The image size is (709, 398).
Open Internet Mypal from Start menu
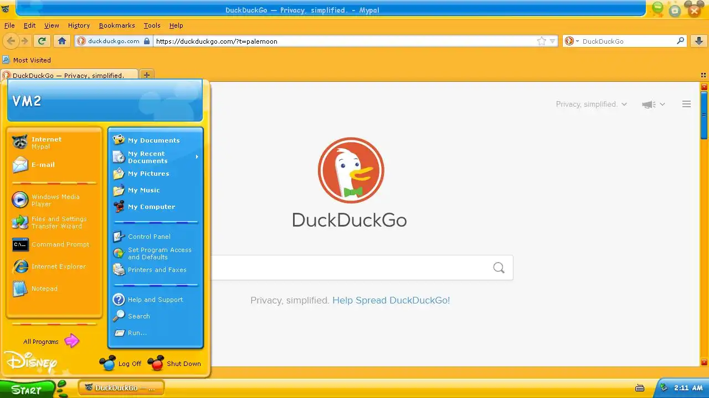pos(54,143)
